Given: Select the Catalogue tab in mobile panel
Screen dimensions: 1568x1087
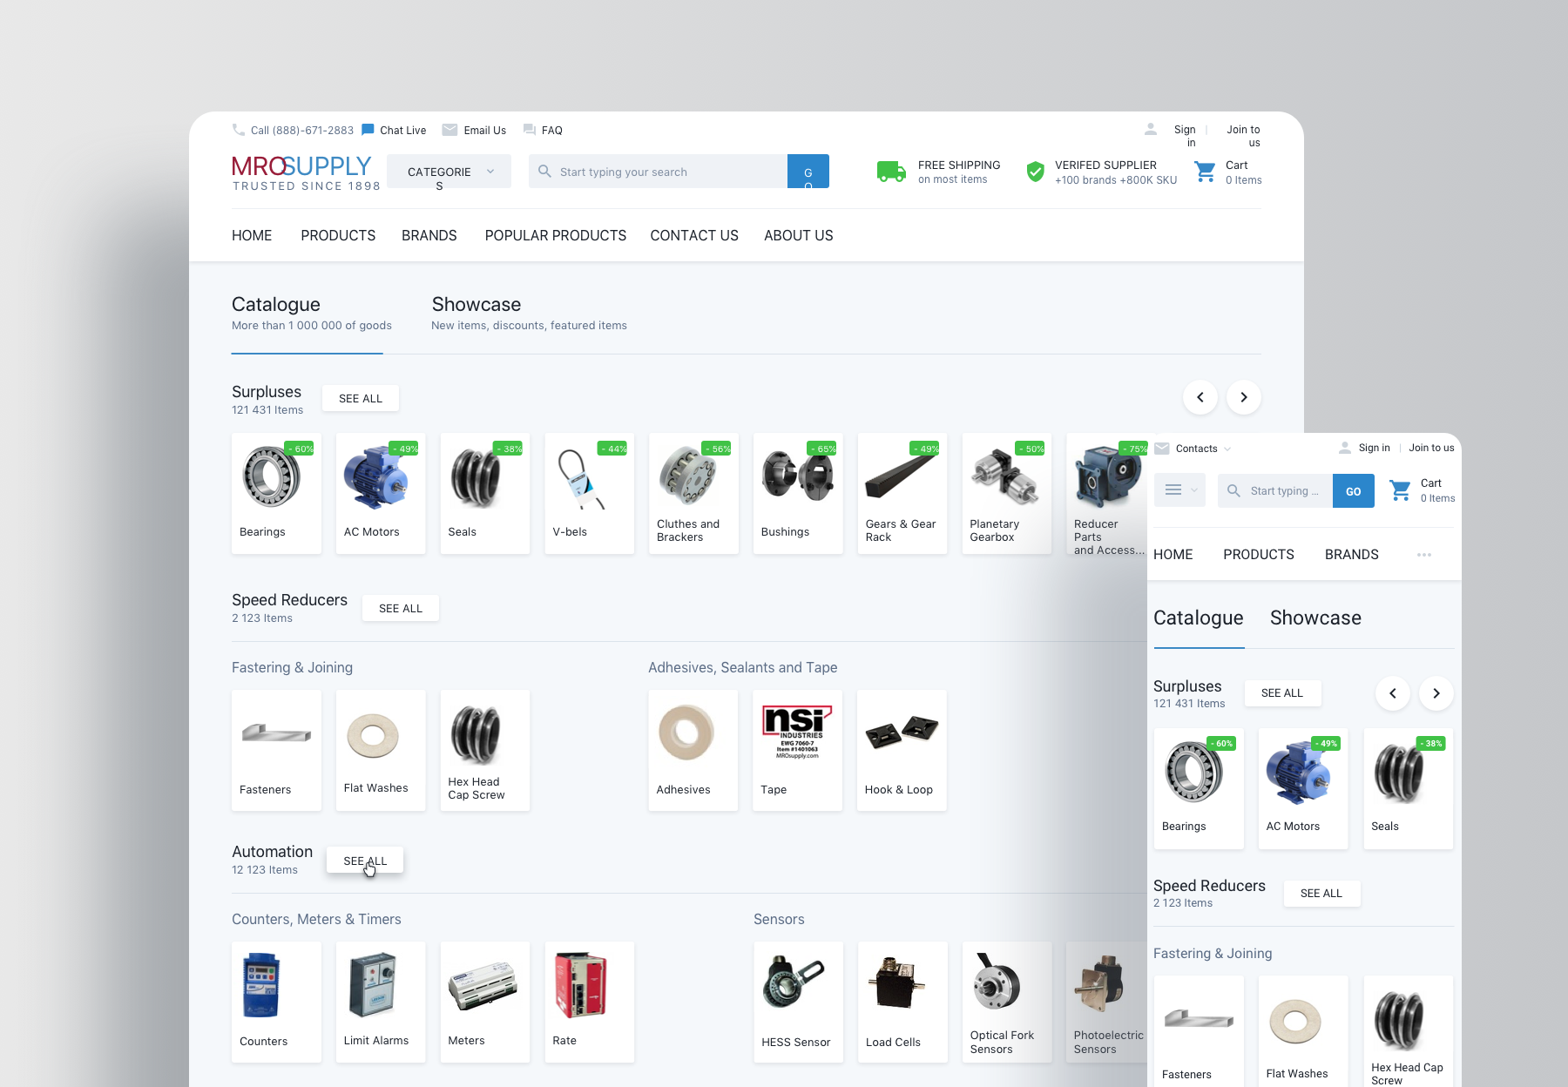Looking at the screenshot, I should coord(1199,618).
